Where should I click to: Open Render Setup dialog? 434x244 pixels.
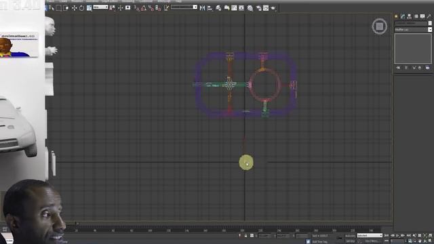coord(258,8)
